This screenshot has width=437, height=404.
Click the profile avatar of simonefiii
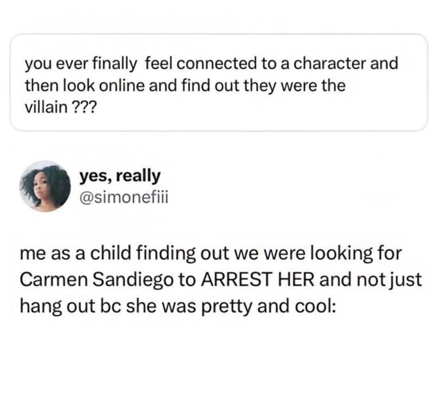[x=45, y=186]
